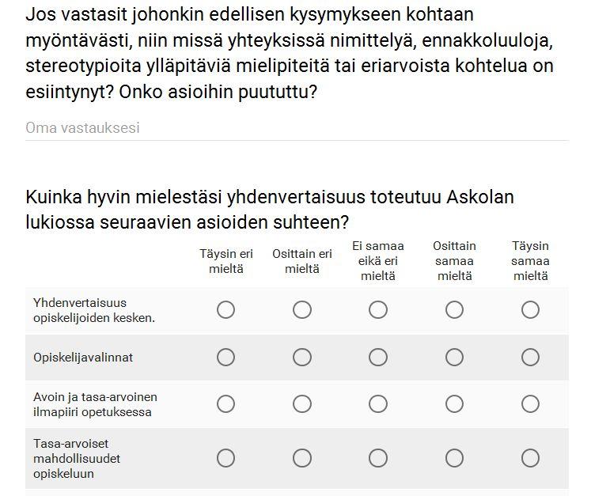The height and width of the screenshot is (496, 591).
Task: Mark 'Täysin eri mieltä' for Avoin ja tasa-arvoinen ilmapiiri
Action: pyautogui.click(x=225, y=404)
